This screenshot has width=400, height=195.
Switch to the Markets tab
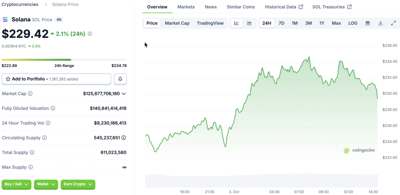[x=186, y=7]
